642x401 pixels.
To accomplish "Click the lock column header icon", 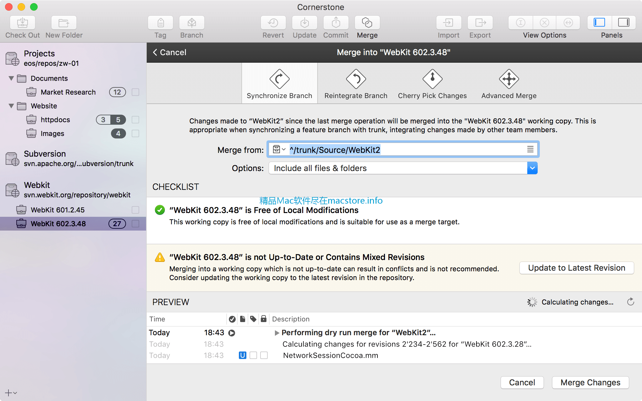I will (x=264, y=319).
